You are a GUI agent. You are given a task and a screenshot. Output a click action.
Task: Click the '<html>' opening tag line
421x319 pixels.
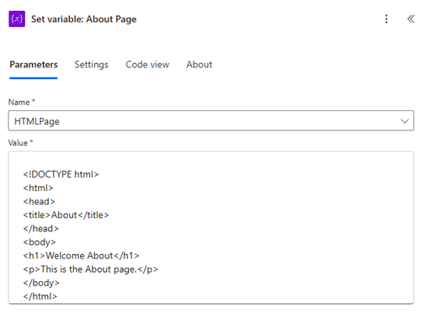(38, 188)
